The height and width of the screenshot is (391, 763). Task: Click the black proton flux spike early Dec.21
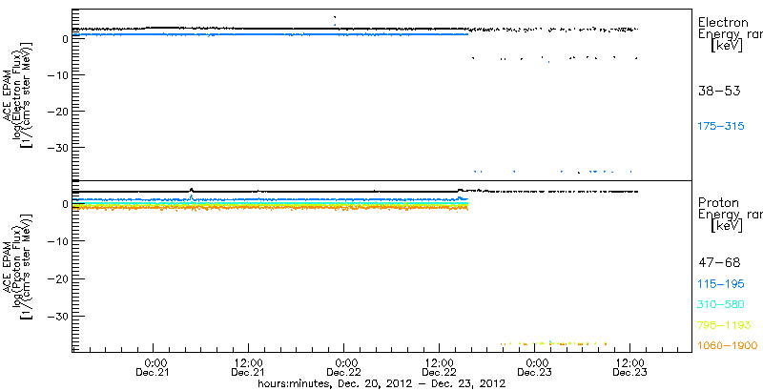click(192, 189)
